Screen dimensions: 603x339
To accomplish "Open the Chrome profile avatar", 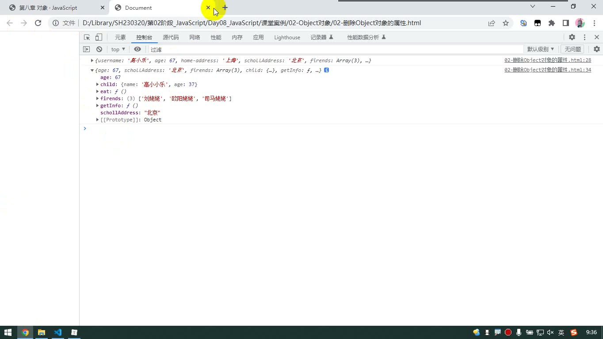I will coord(580,23).
